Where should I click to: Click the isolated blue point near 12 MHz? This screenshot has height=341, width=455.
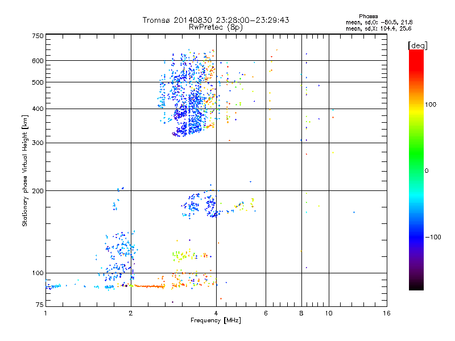pyautogui.click(x=354, y=212)
